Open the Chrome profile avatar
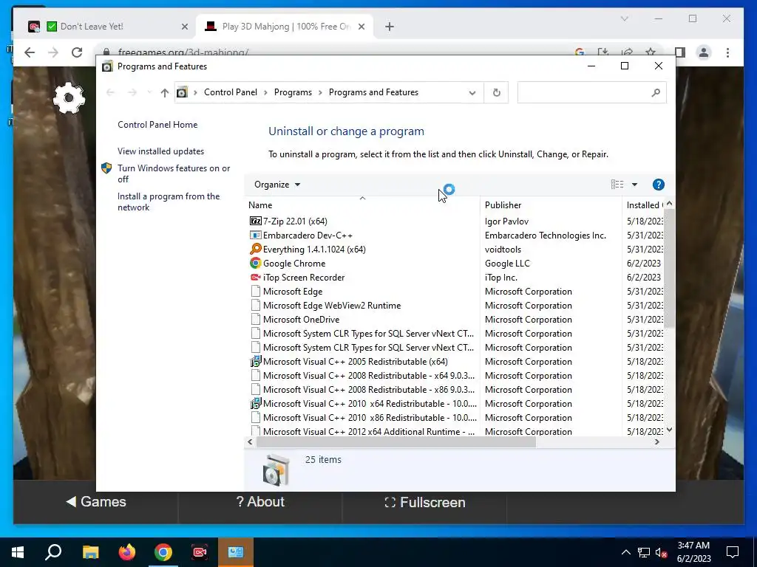This screenshot has width=757, height=567. 704,52
